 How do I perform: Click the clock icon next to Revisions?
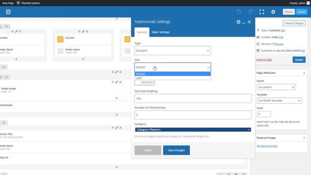tap(258, 44)
